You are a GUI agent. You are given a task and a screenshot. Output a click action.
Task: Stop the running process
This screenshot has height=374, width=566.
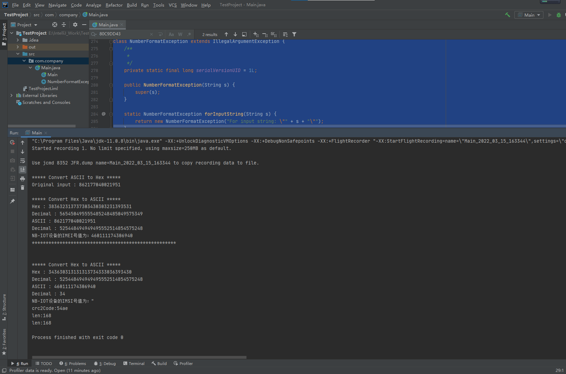pyautogui.click(x=12, y=151)
